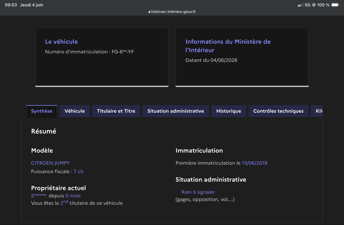Image resolution: width=344 pixels, height=225 pixels.
Task: Click the 'Le véhicule' card heading
Action: pyautogui.click(x=61, y=42)
